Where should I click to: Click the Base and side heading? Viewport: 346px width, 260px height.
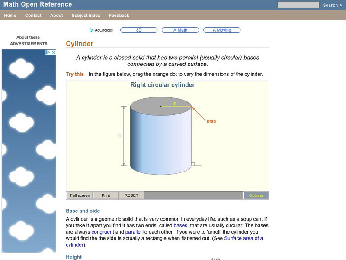point(83,211)
